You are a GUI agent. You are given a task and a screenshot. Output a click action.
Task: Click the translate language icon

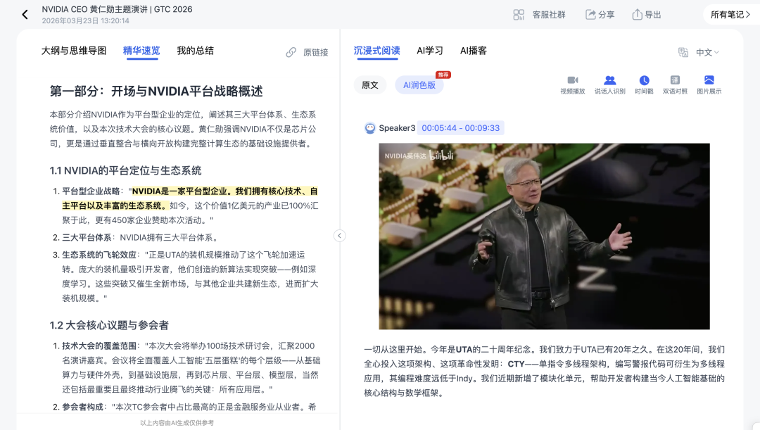pyautogui.click(x=683, y=52)
